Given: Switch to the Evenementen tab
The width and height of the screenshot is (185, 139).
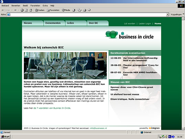Looking at the screenshot, I should pos(54,23).
